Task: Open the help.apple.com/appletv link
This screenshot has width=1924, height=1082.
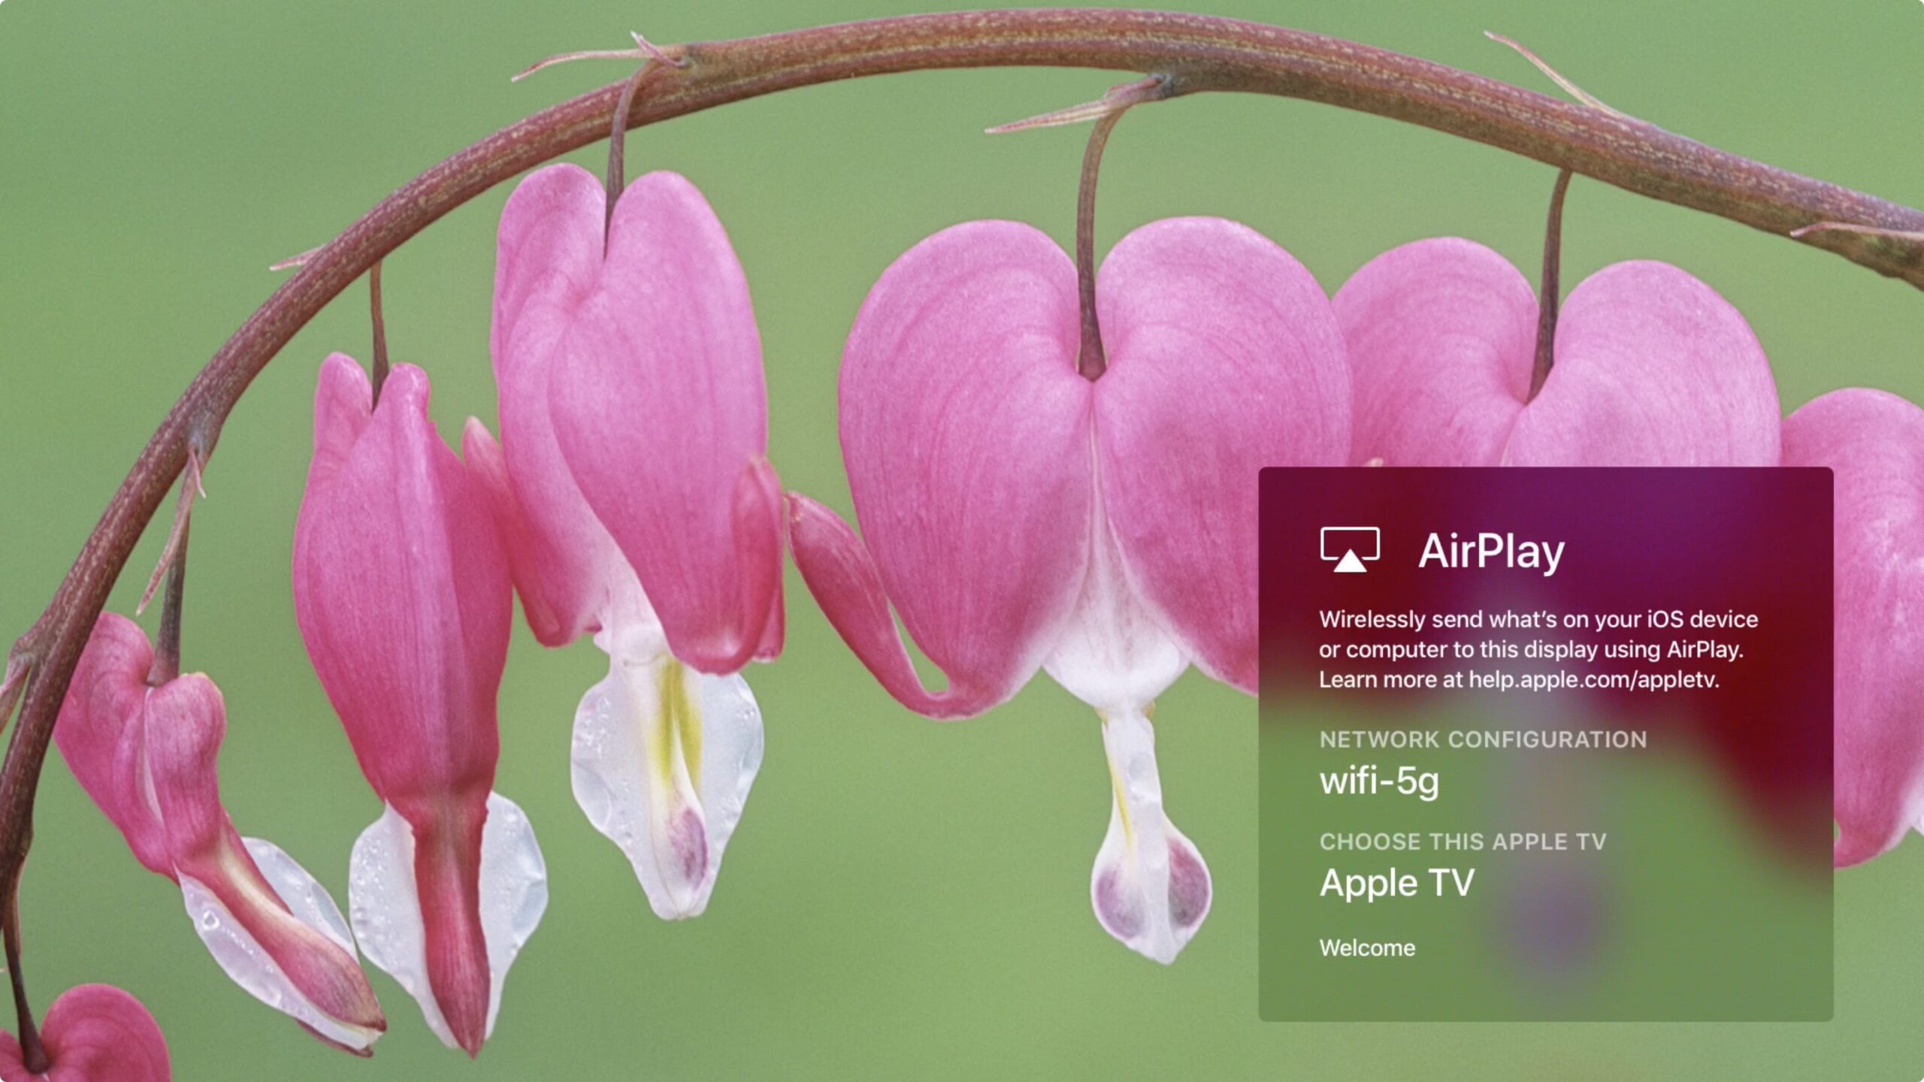Action: point(1593,679)
